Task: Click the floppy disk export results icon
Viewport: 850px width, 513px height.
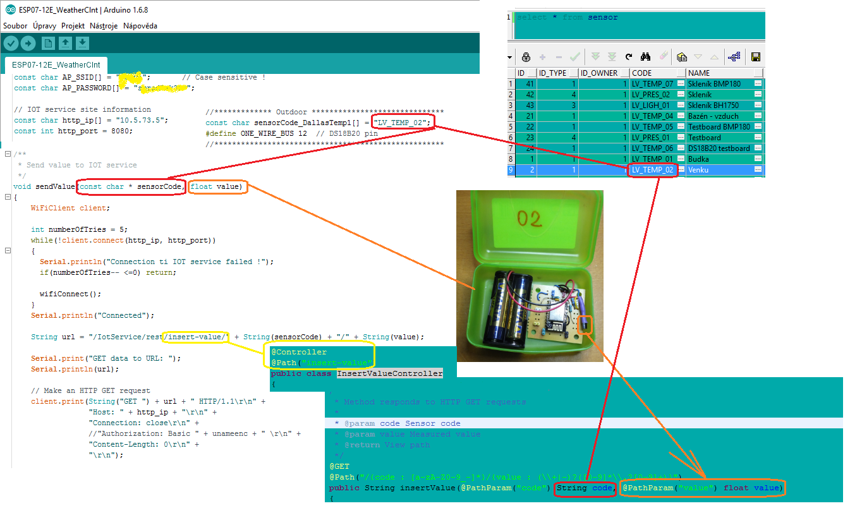Action: point(755,57)
